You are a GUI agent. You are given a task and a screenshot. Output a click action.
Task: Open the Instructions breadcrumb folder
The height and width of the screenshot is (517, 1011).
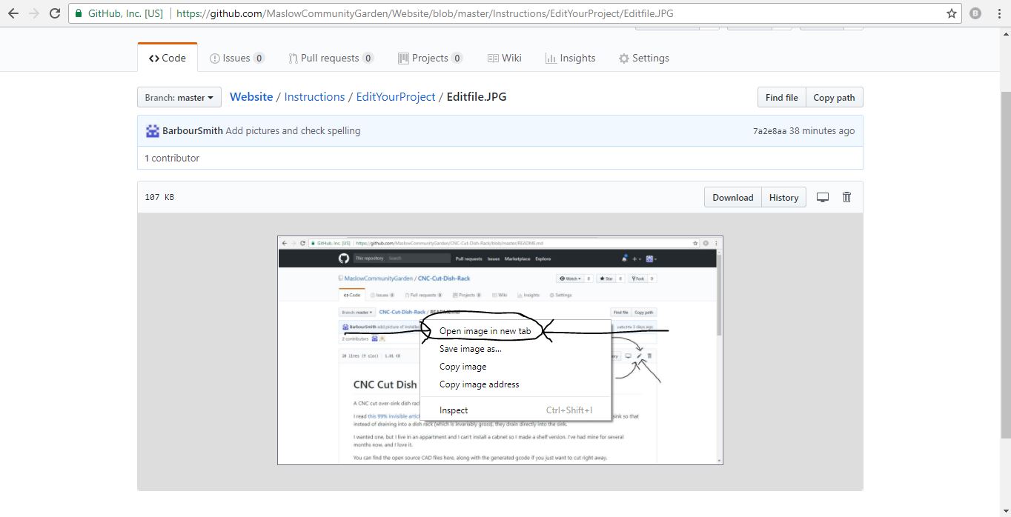(x=314, y=97)
